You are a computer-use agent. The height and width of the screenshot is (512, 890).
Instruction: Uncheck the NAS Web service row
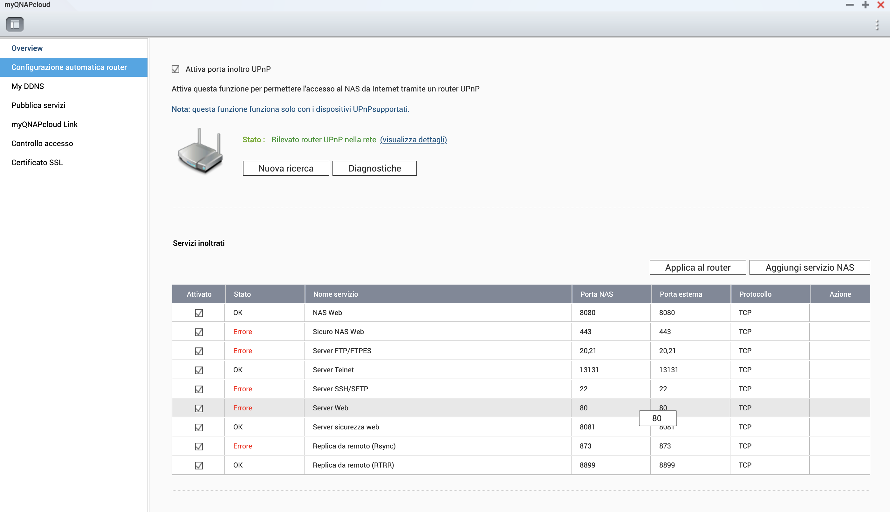pos(199,313)
